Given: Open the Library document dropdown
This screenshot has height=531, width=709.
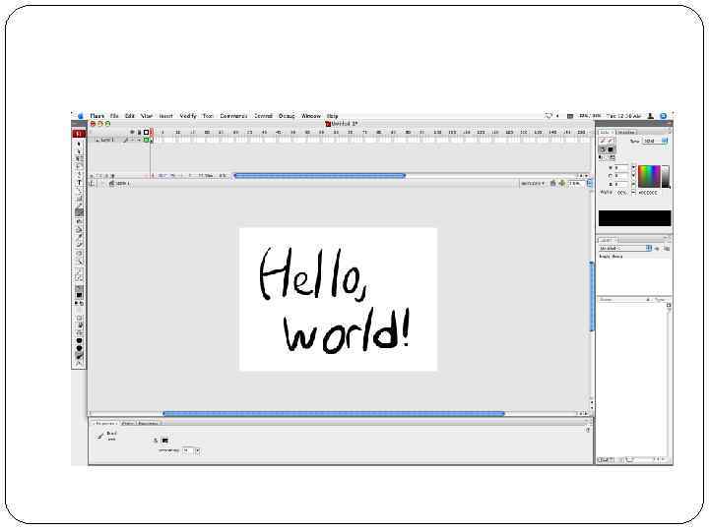Looking at the screenshot, I should tap(625, 249).
